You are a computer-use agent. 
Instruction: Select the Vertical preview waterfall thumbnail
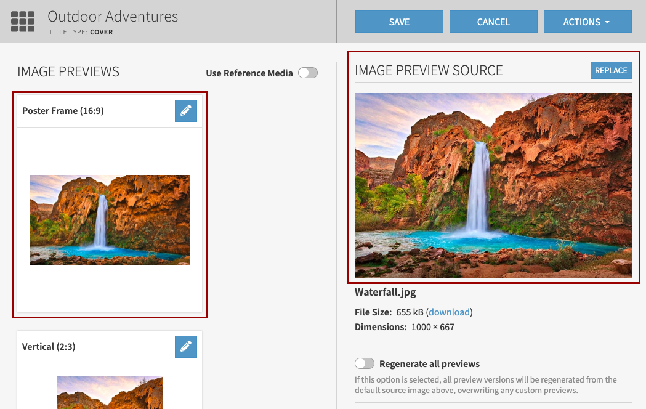click(x=110, y=392)
